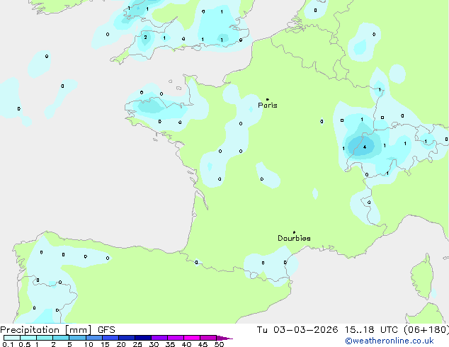
Task: Click the legend label '20'
Action: [121, 344]
